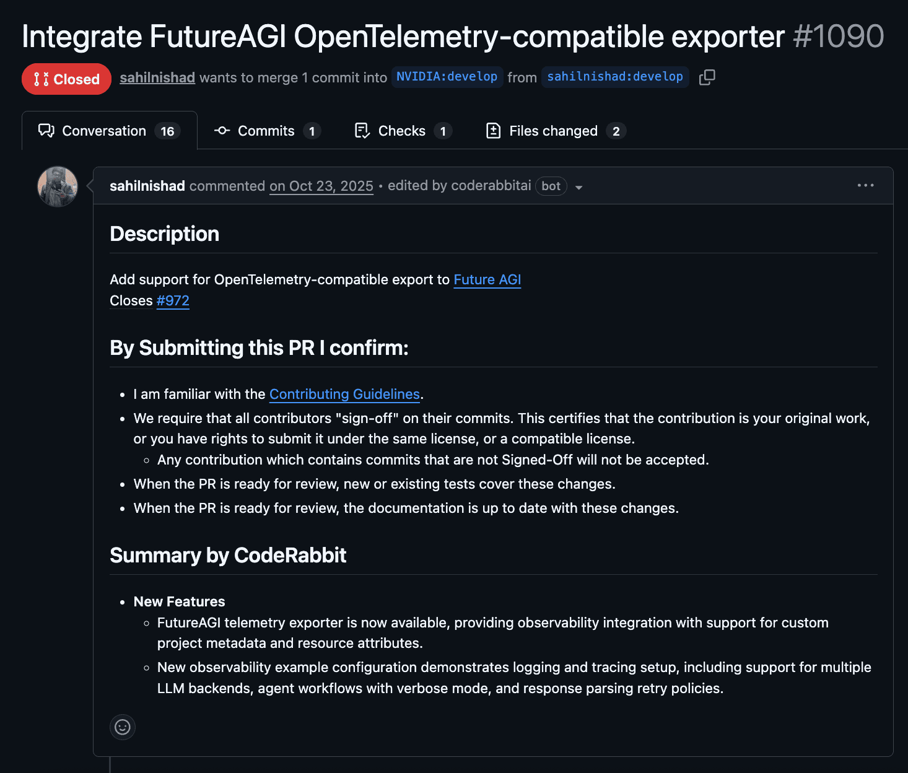Open the Commits tab
Screen dimensions: 908x773
pyautogui.click(x=266, y=131)
